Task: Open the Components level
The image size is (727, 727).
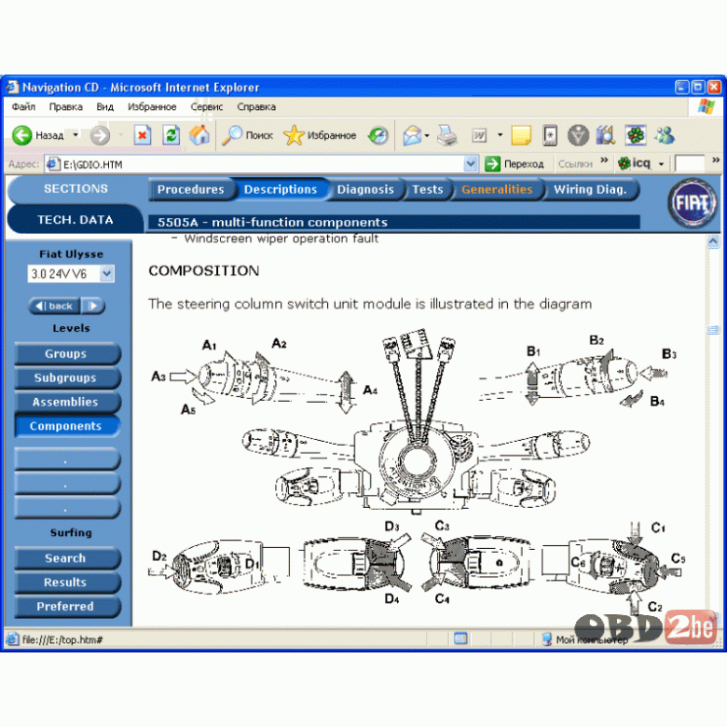Action: click(x=67, y=426)
